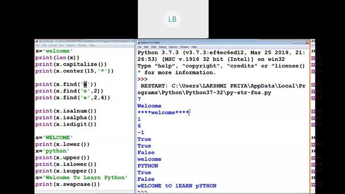The image size is (345, 194).
Task: Click the py-str-fns.py editor title bar icon
Action: coord(37,41)
